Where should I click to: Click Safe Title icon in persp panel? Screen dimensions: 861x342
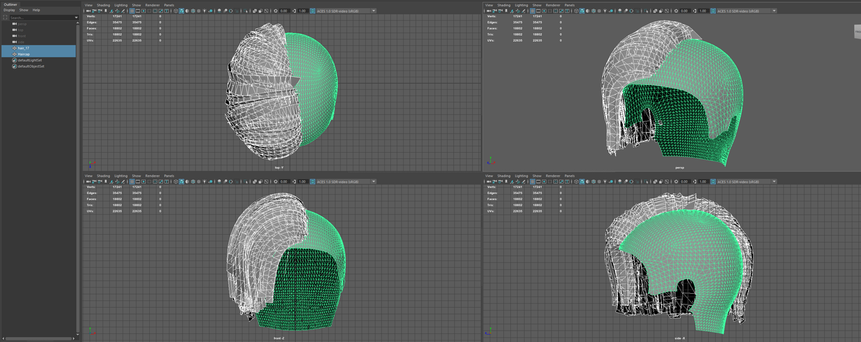[567, 11]
